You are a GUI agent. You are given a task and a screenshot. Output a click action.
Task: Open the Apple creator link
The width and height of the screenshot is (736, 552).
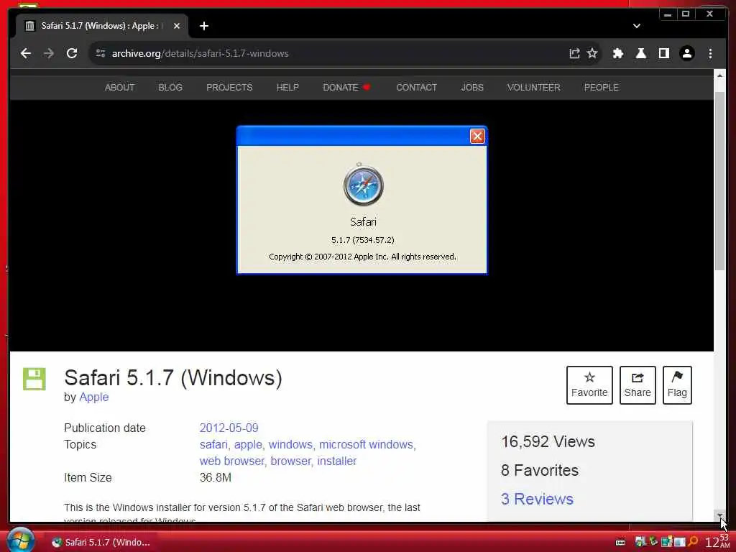94,397
